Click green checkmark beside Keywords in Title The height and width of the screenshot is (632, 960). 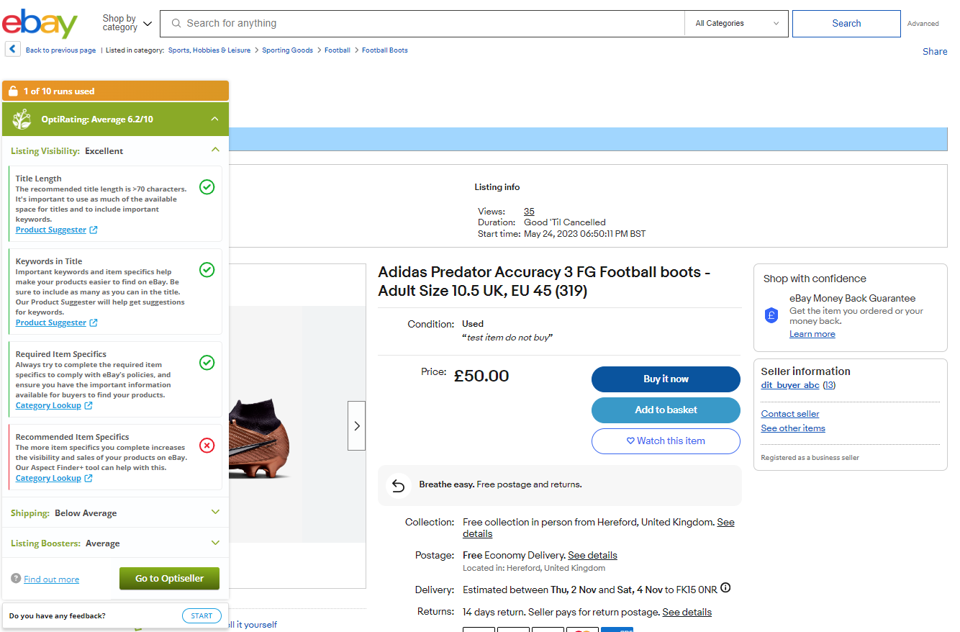207,270
